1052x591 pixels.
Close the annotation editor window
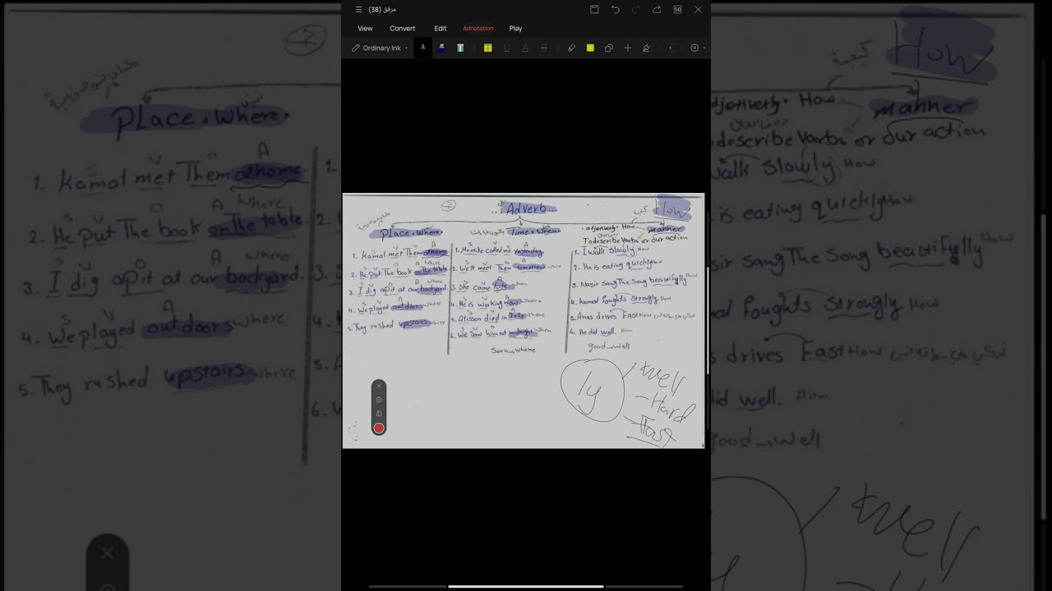698,10
